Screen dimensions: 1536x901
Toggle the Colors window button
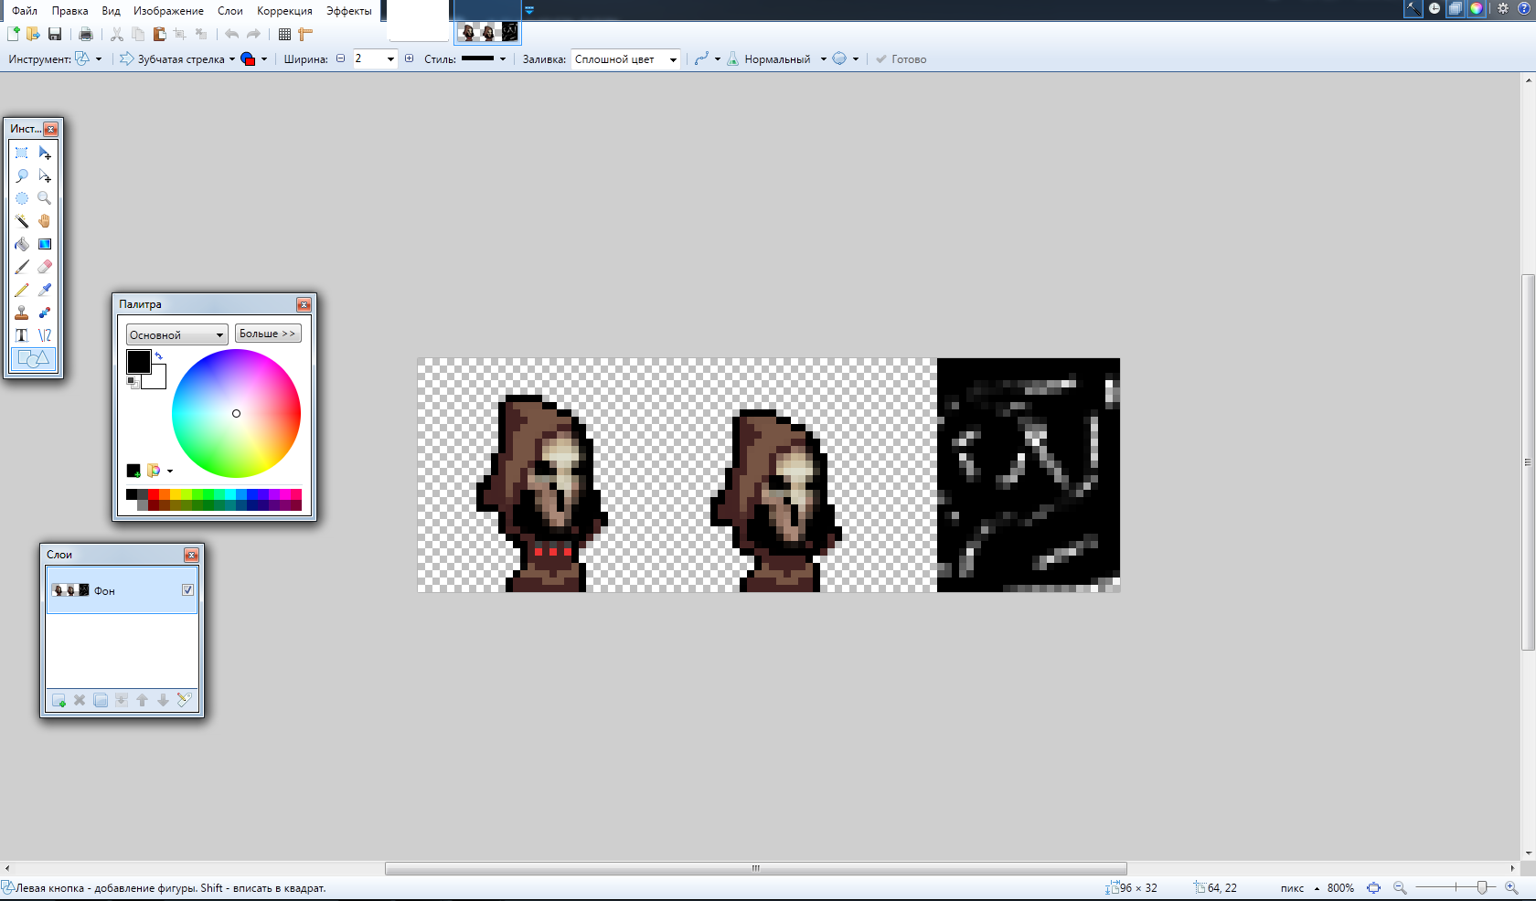(1477, 8)
